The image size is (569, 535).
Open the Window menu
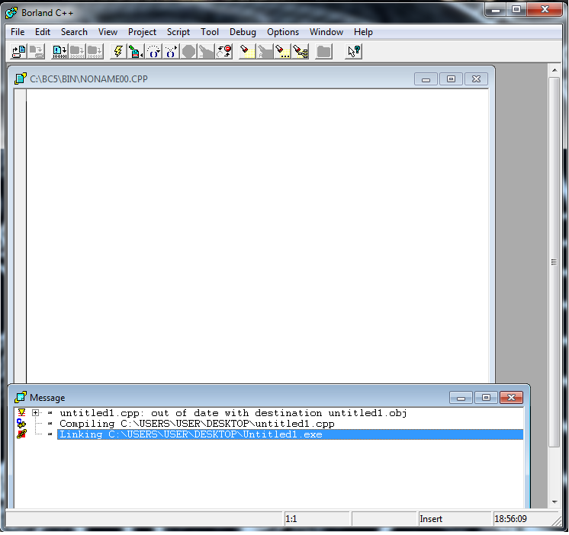(x=326, y=32)
